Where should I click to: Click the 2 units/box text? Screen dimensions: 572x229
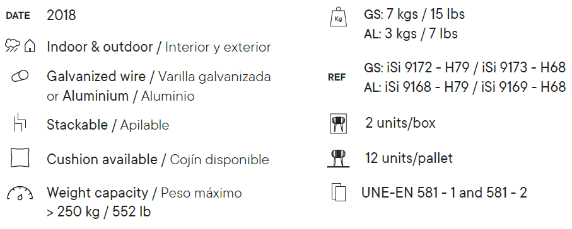[x=400, y=123]
